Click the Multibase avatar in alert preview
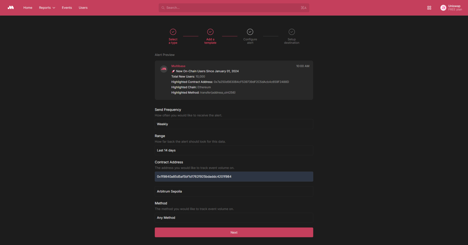 tap(164, 69)
